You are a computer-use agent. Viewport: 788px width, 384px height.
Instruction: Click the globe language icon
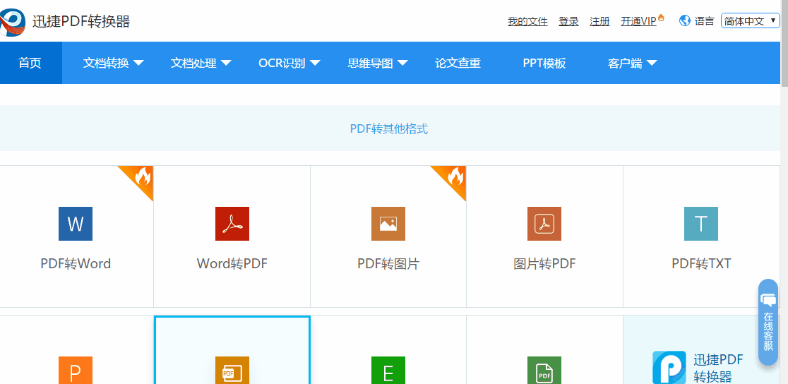pos(684,20)
